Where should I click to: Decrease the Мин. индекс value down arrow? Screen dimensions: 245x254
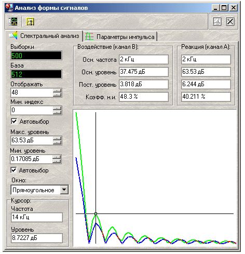pyautogui.click(x=57, y=112)
